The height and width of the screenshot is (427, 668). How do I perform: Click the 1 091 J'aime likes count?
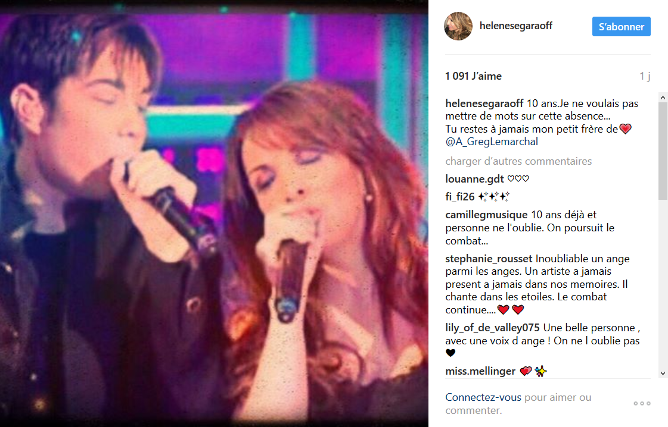pyautogui.click(x=473, y=76)
